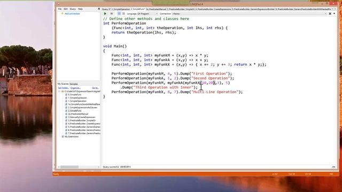
Task: Open the 1_SimpleOperation query in the tree
Action: point(77,101)
